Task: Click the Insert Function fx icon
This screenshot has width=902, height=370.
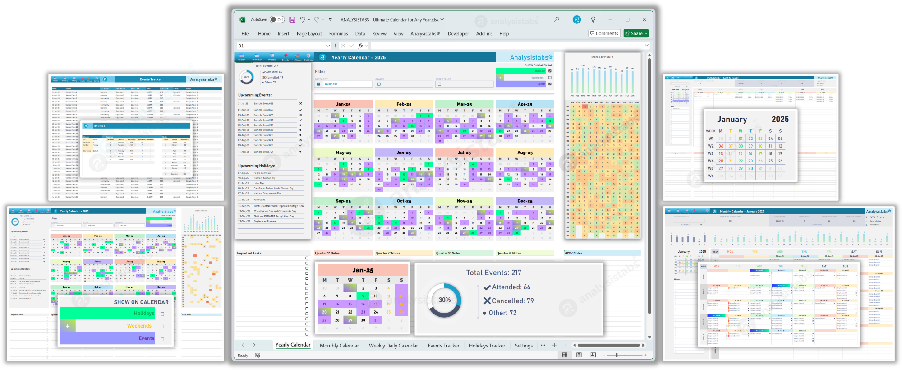Action: [360, 46]
